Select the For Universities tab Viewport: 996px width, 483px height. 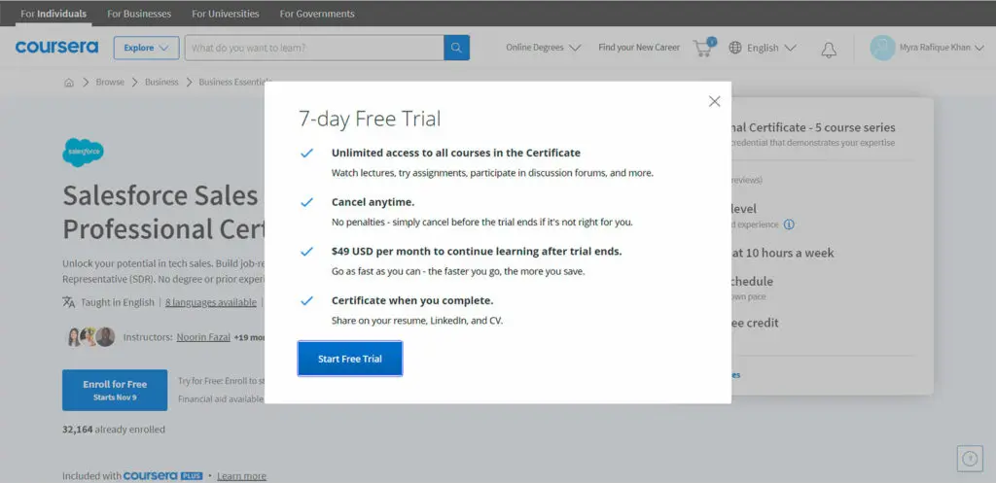[226, 14]
